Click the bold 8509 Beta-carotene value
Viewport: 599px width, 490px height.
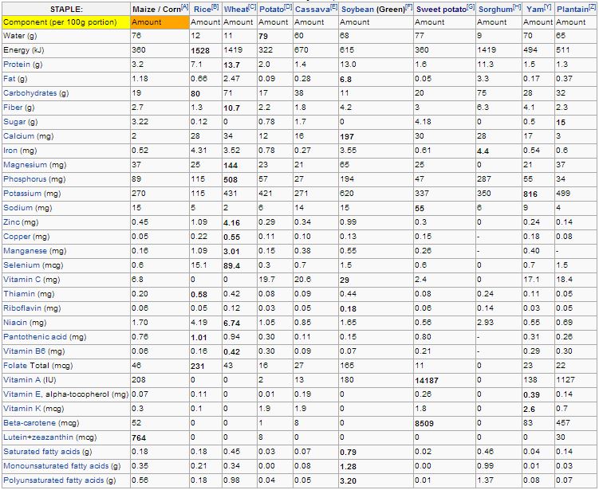pyautogui.click(x=424, y=424)
